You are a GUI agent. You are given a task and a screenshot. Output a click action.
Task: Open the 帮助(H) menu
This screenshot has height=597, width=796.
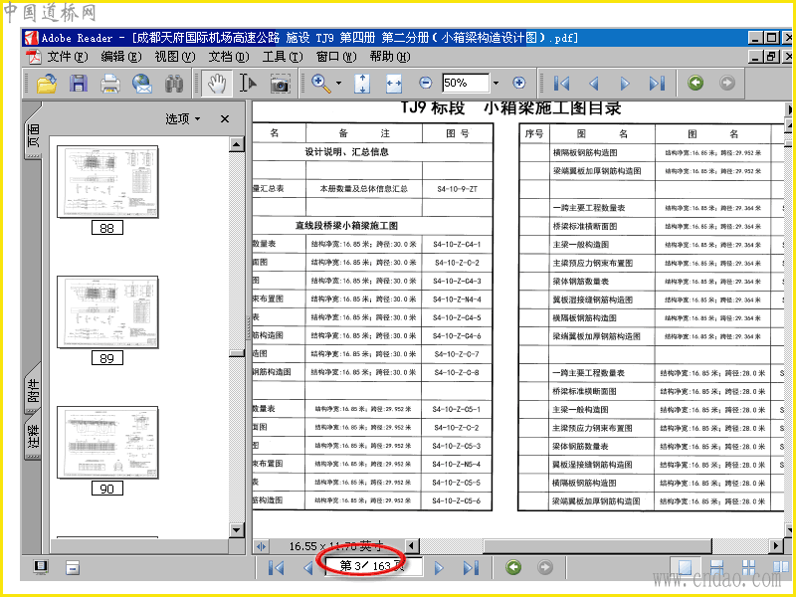coord(389,57)
